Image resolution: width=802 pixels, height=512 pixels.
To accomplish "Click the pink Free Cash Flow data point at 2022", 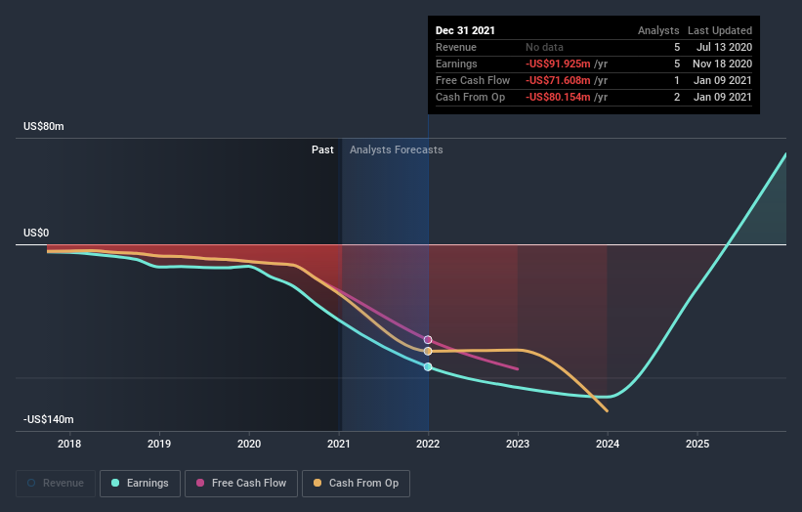I will pos(428,340).
